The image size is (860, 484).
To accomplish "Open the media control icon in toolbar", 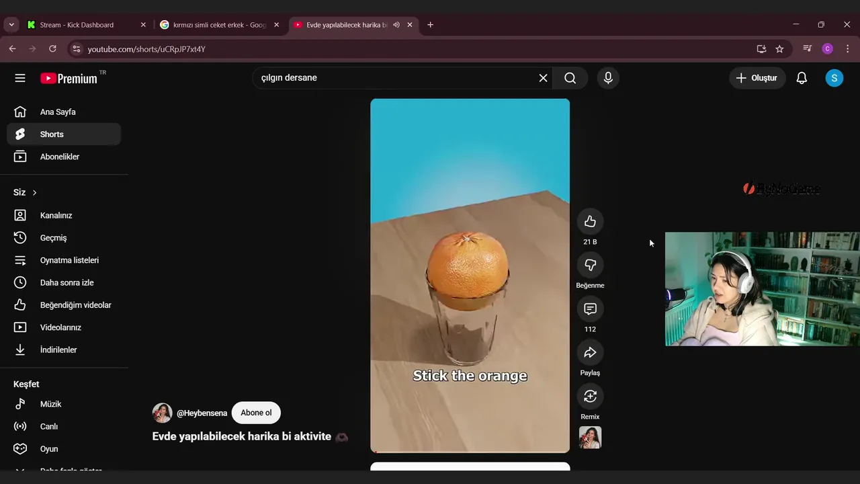I will coord(808,49).
